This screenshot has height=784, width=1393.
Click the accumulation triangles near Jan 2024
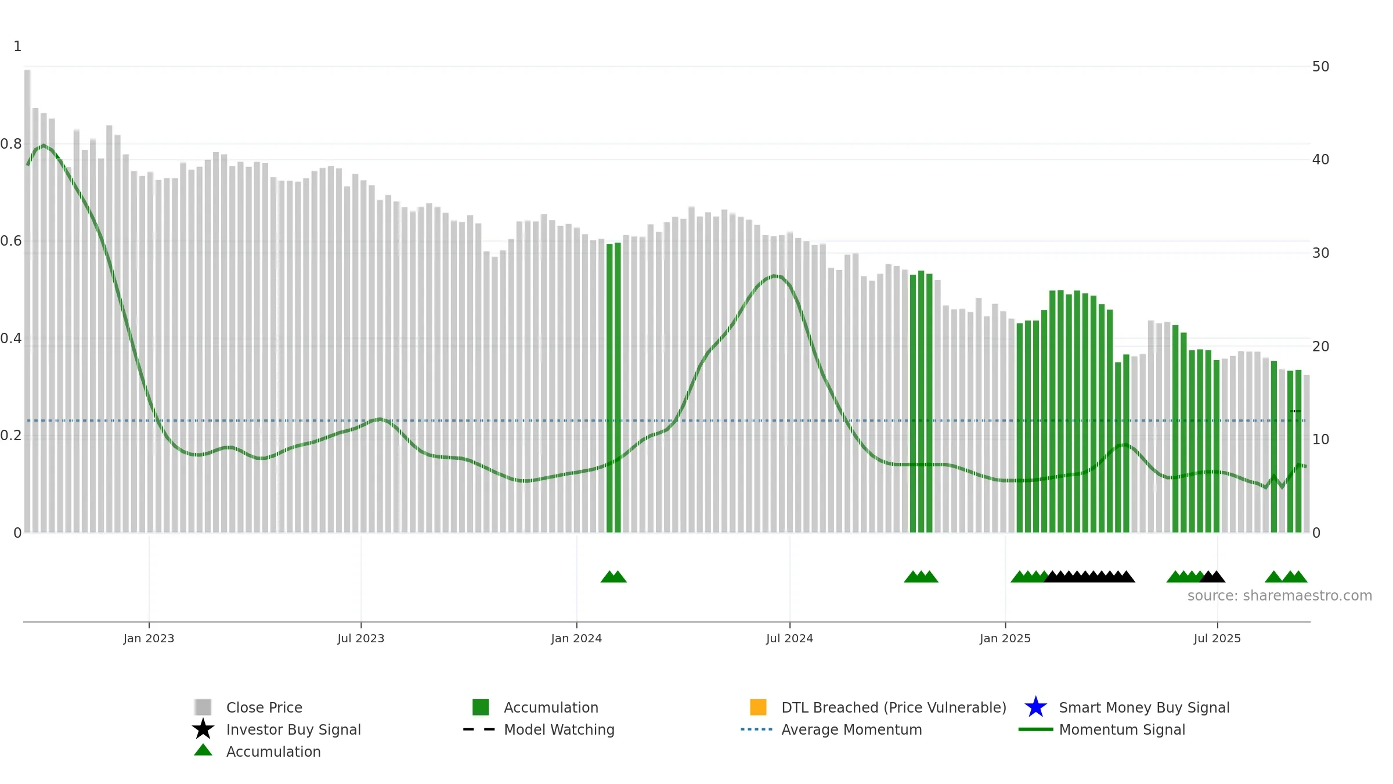(614, 576)
